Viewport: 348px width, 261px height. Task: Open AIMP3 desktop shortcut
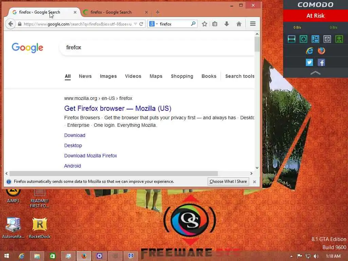coord(13,195)
